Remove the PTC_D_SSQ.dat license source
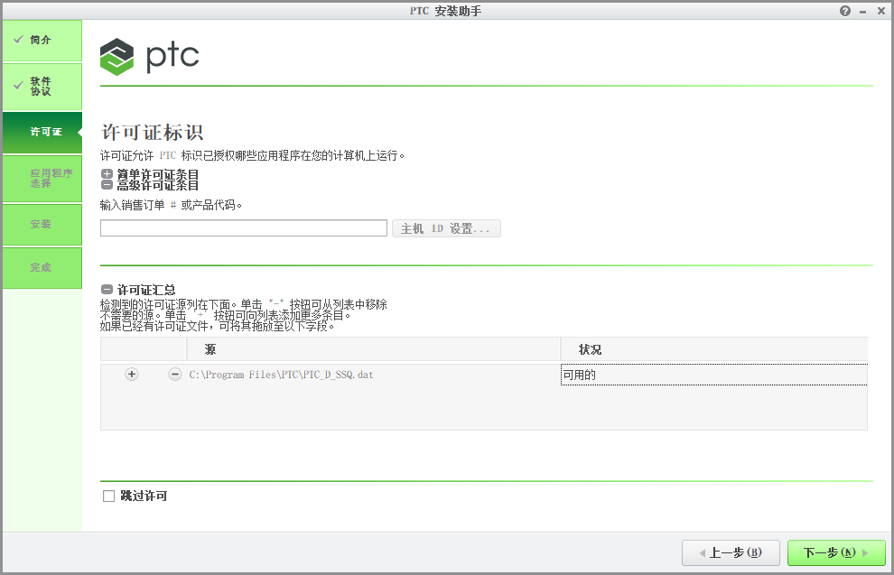 pyautogui.click(x=175, y=375)
